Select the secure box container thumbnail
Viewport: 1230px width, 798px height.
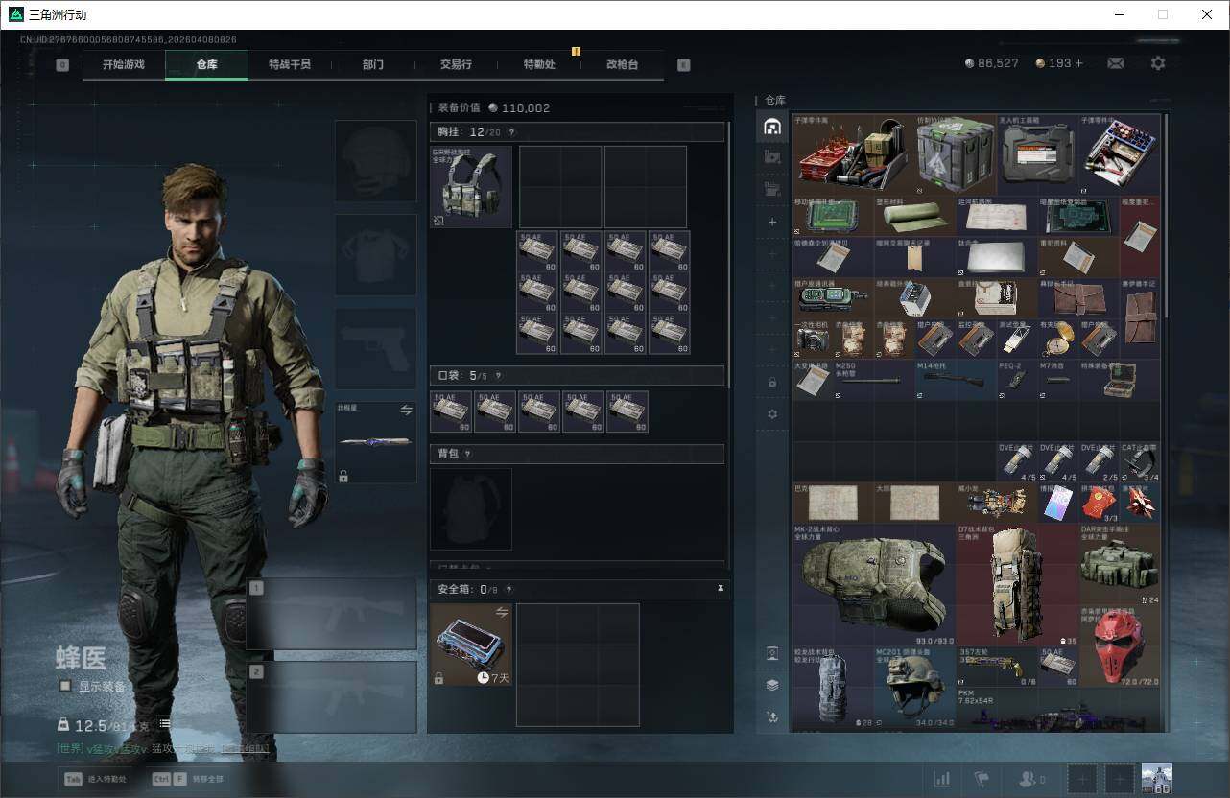coord(471,645)
